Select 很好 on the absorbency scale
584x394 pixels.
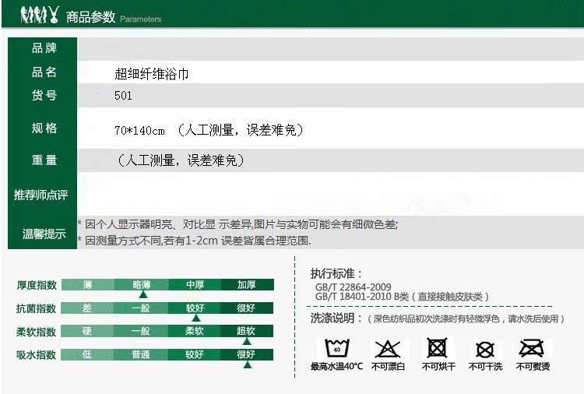coord(247,354)
